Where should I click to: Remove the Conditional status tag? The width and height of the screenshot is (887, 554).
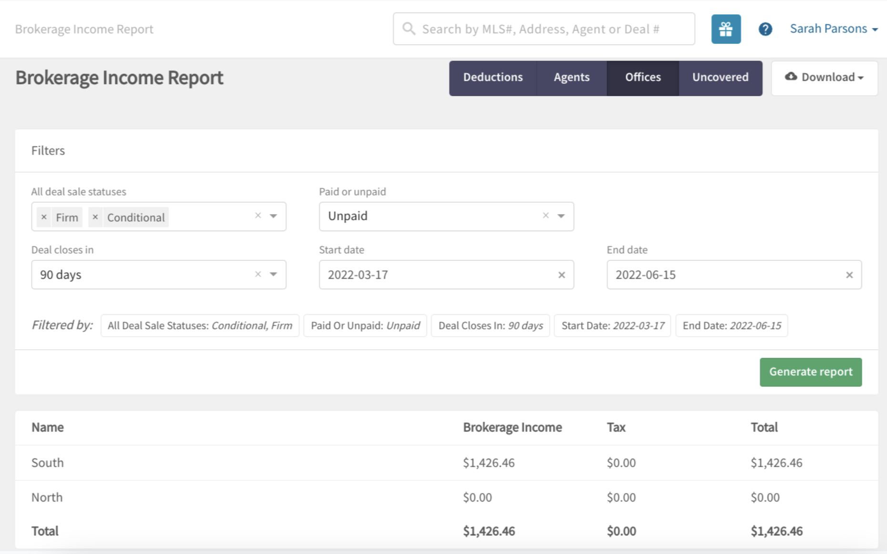click(x=95, y=217)
